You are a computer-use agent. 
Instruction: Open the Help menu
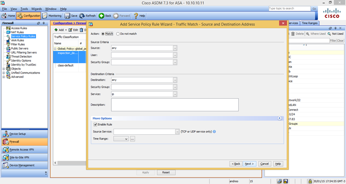point(63,9)
